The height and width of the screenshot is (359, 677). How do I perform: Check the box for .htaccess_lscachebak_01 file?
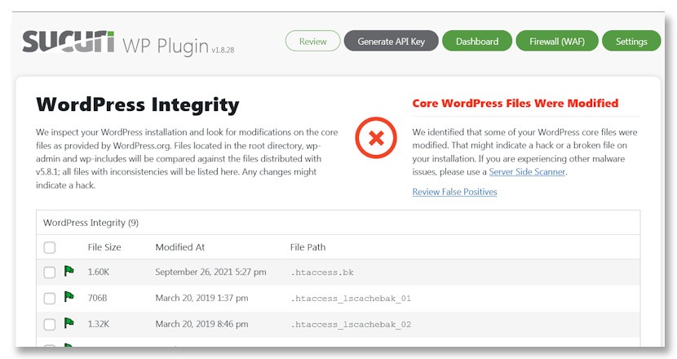point(50,298)
